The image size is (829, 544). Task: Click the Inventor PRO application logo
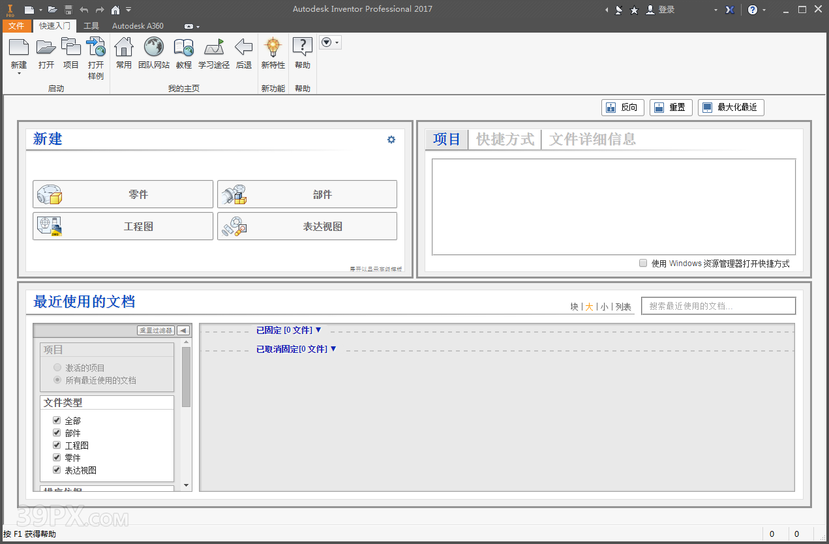pyautogui.click(x=10, y=9)
